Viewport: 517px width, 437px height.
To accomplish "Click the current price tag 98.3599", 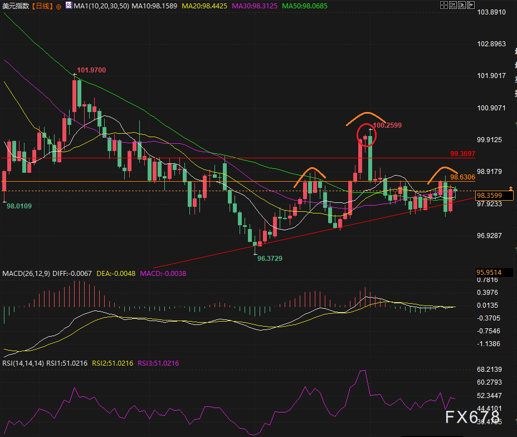I will pos(489,196).
